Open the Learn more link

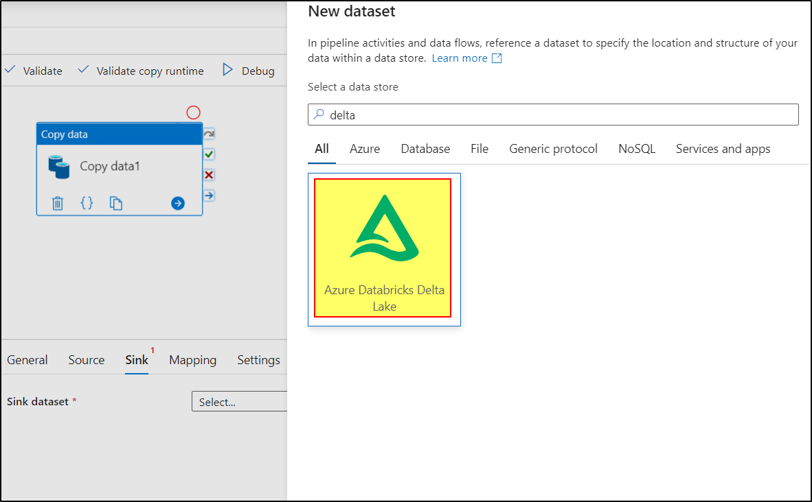pos(460,58)
